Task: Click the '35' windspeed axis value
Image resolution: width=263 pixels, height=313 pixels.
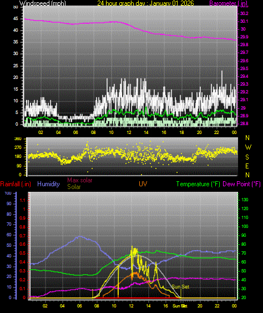Action: [16, 42]
